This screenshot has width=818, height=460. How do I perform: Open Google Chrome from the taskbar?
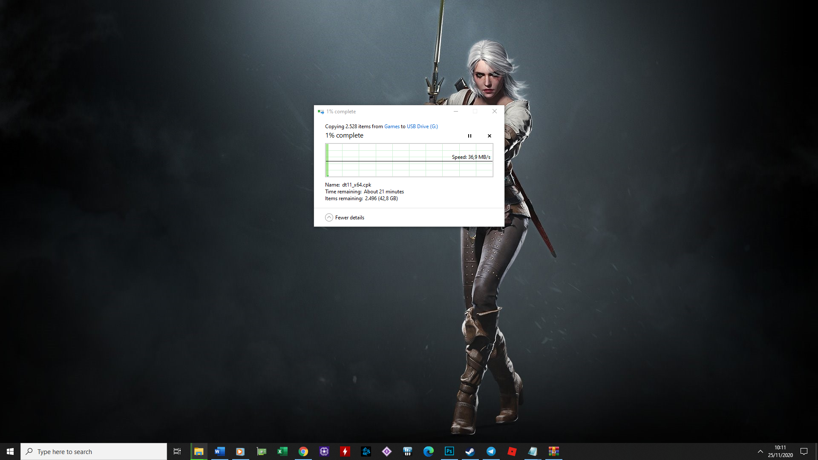pos(303,451)
